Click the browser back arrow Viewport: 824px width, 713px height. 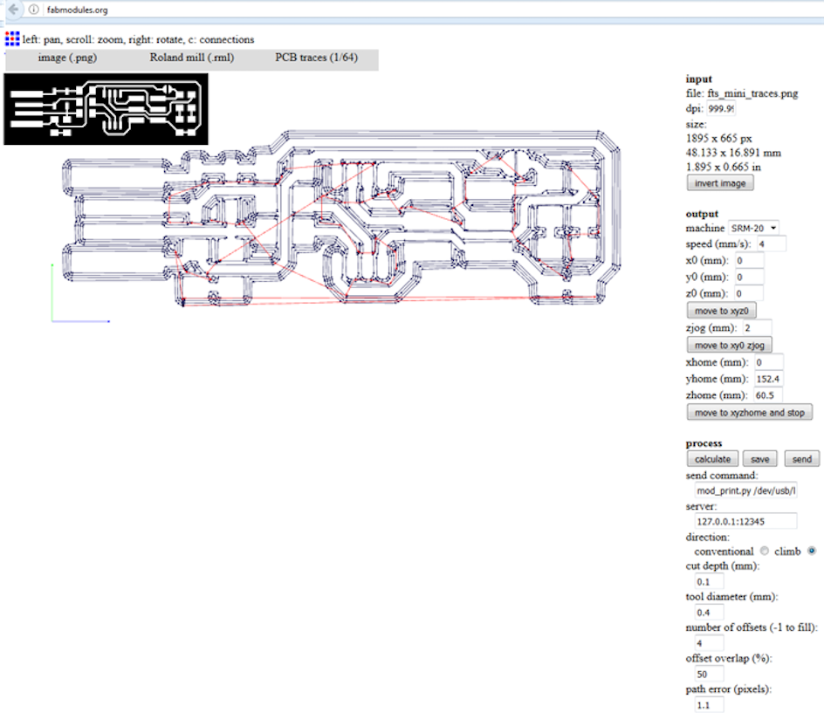(13, 10)
